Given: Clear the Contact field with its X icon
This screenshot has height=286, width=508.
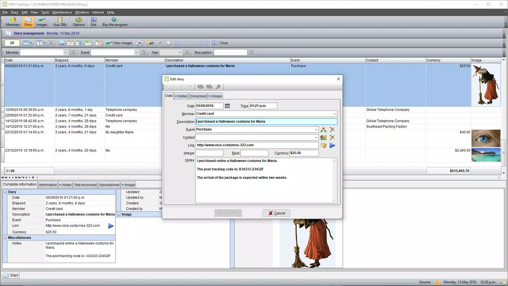Looking at the screenshot, I should [x=332, y=137].
